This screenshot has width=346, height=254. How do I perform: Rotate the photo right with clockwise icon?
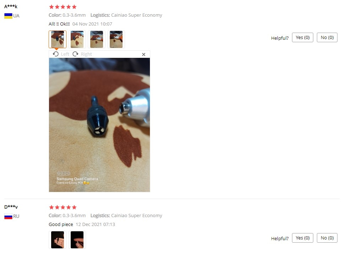pos(75,54)
